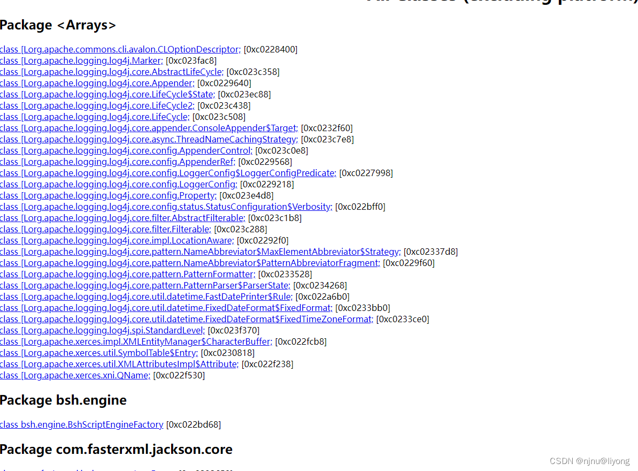Select the address text [0xc02337d8]
The height and width of the screenshot is (471, 638).
(x=431, y=252)
